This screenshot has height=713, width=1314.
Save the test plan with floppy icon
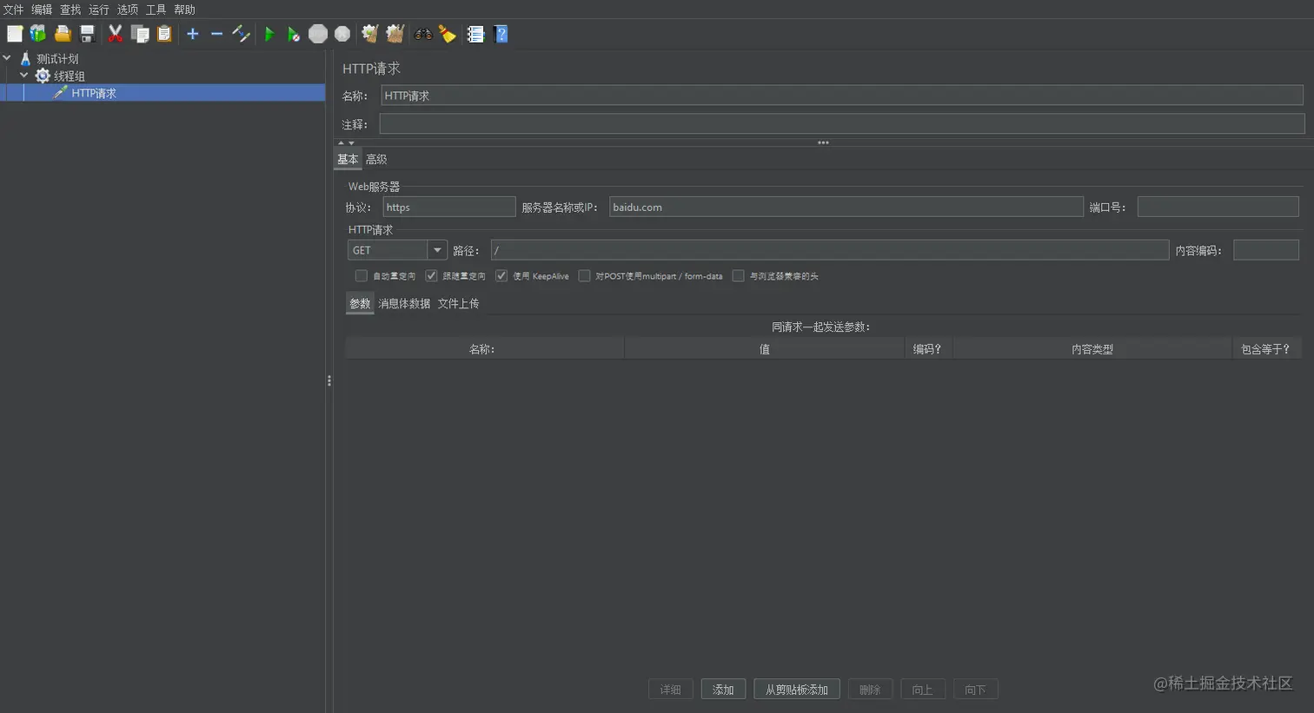[87, 34]
